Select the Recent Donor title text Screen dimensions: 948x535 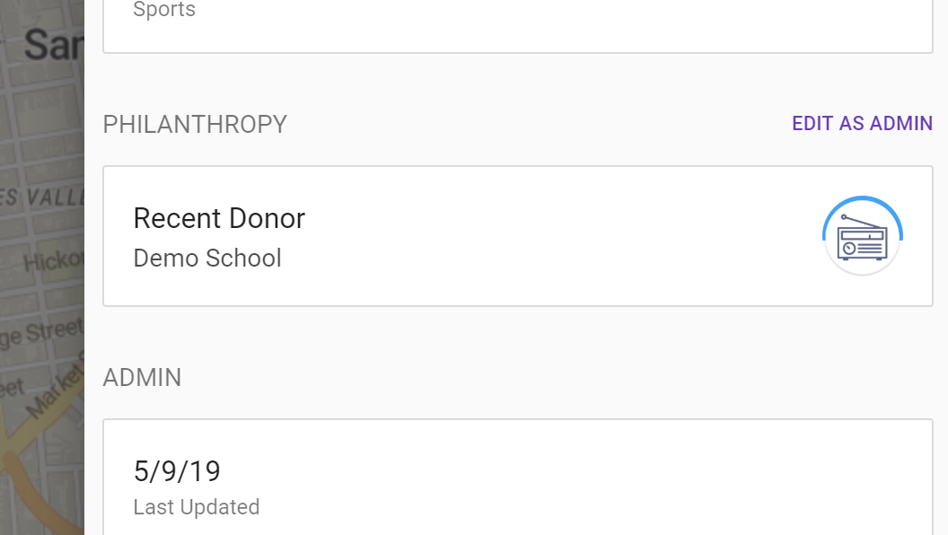pos(219,218)
